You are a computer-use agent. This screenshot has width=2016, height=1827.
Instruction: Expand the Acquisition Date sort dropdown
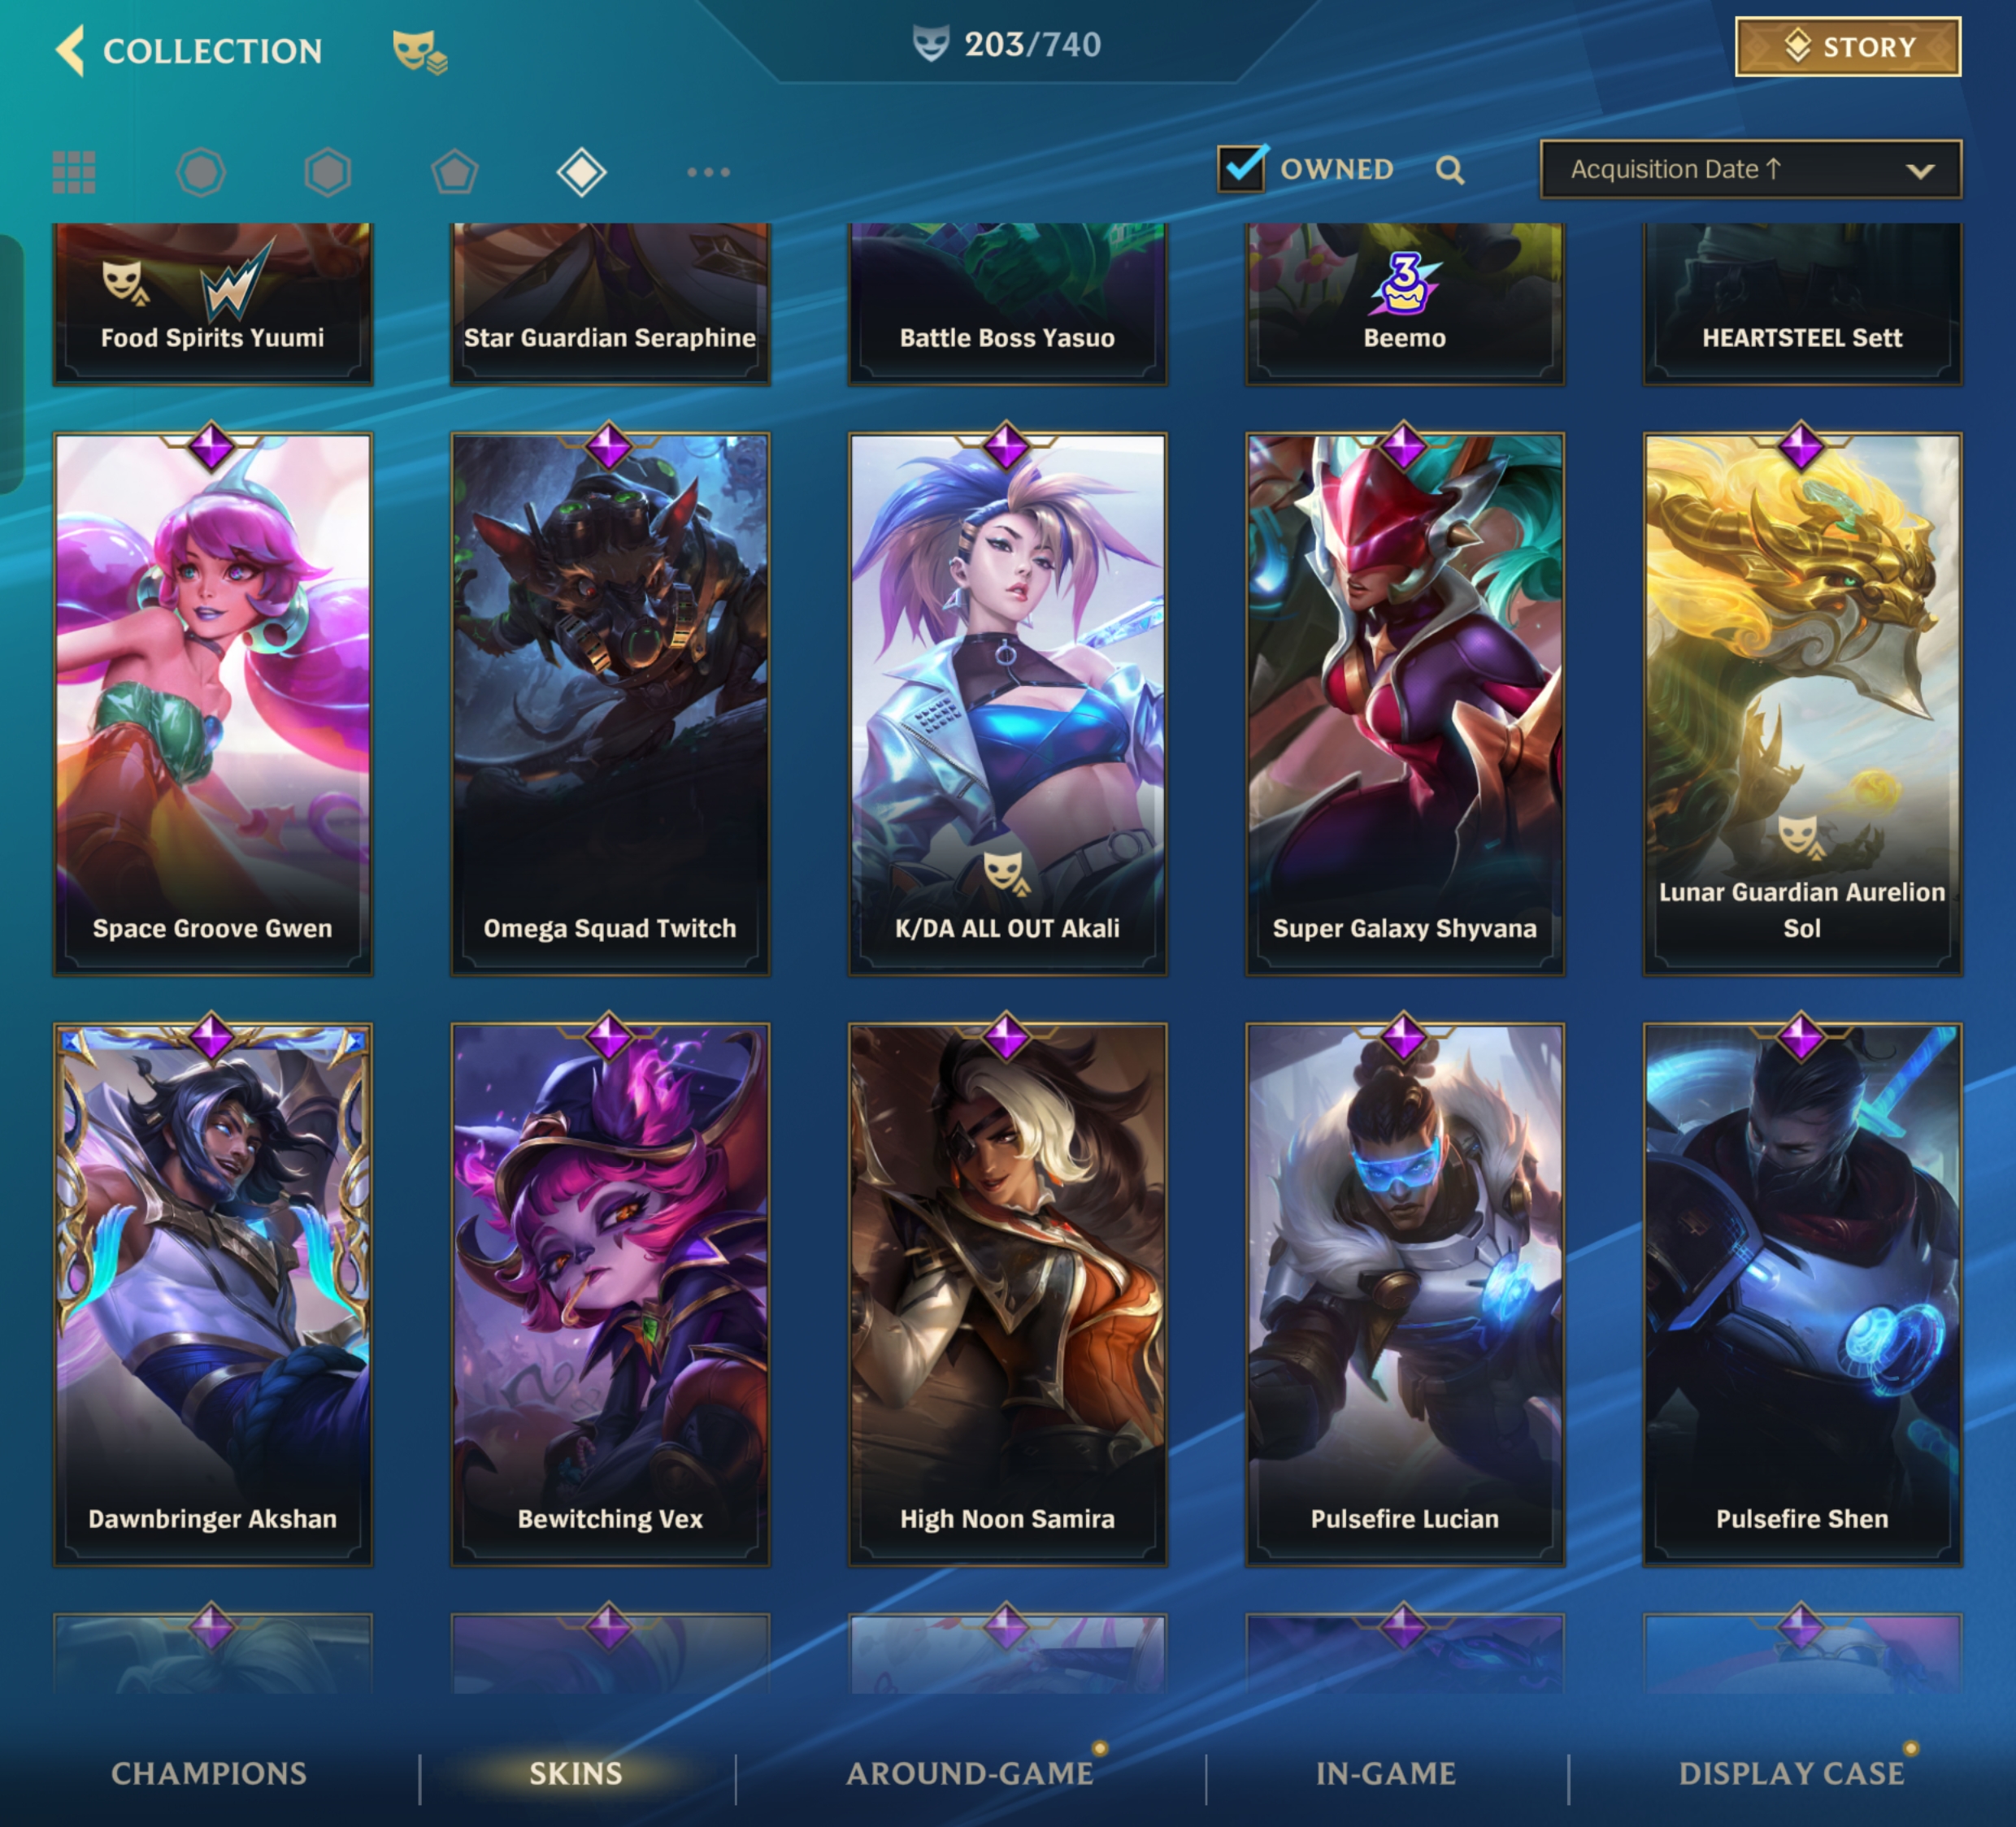point(1750,169)
